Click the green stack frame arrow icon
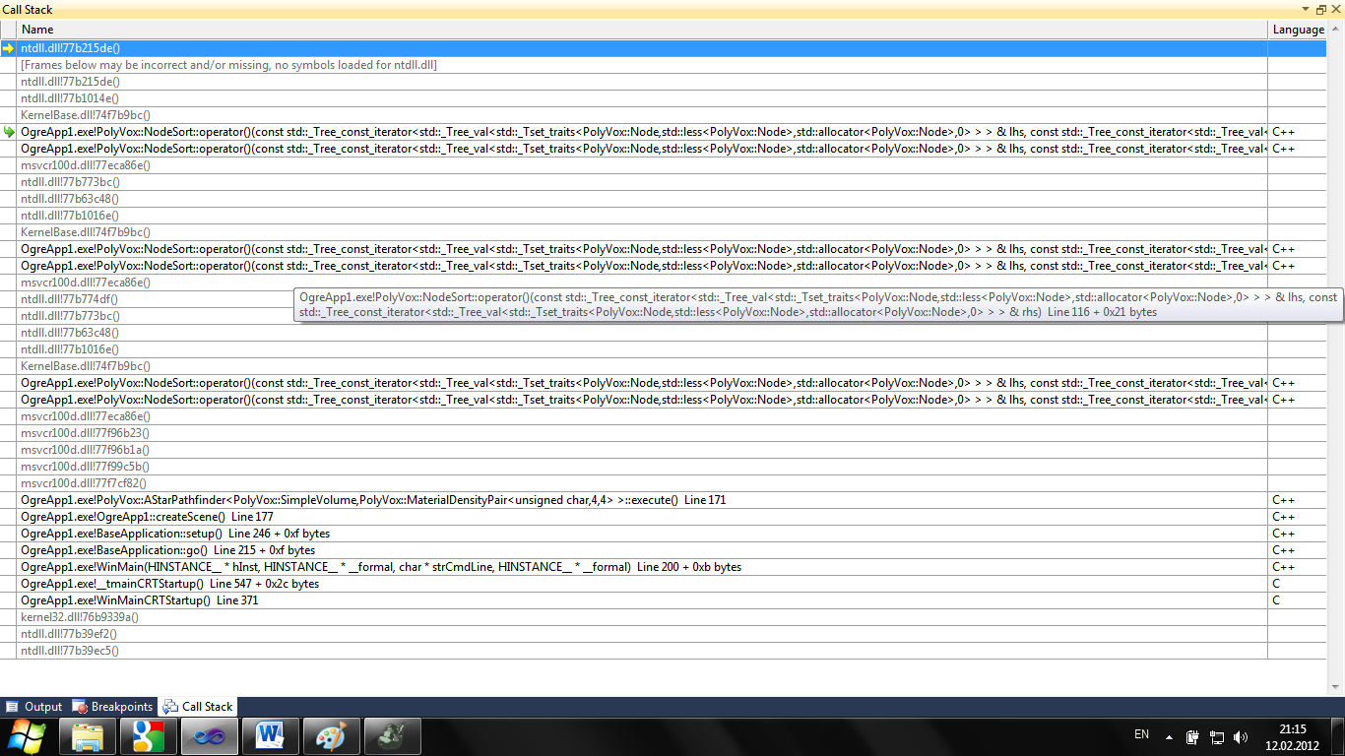Viewport: 1345px width, 756px height. click(x=7, y=131)
